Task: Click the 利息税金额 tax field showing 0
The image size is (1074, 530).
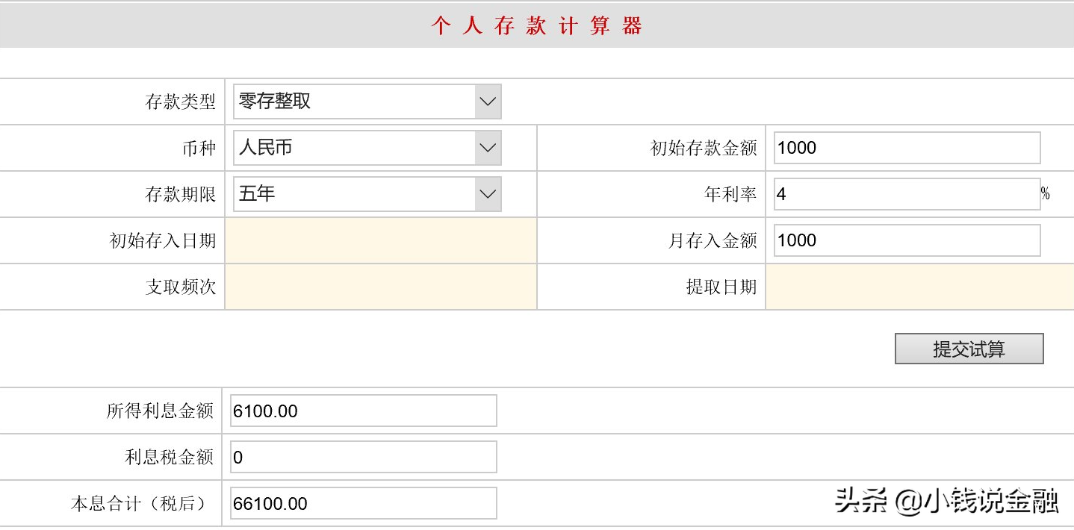Action: [362, 456]
